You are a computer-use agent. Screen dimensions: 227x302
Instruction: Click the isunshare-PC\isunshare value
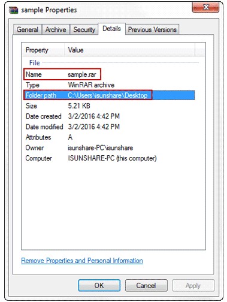100,148
